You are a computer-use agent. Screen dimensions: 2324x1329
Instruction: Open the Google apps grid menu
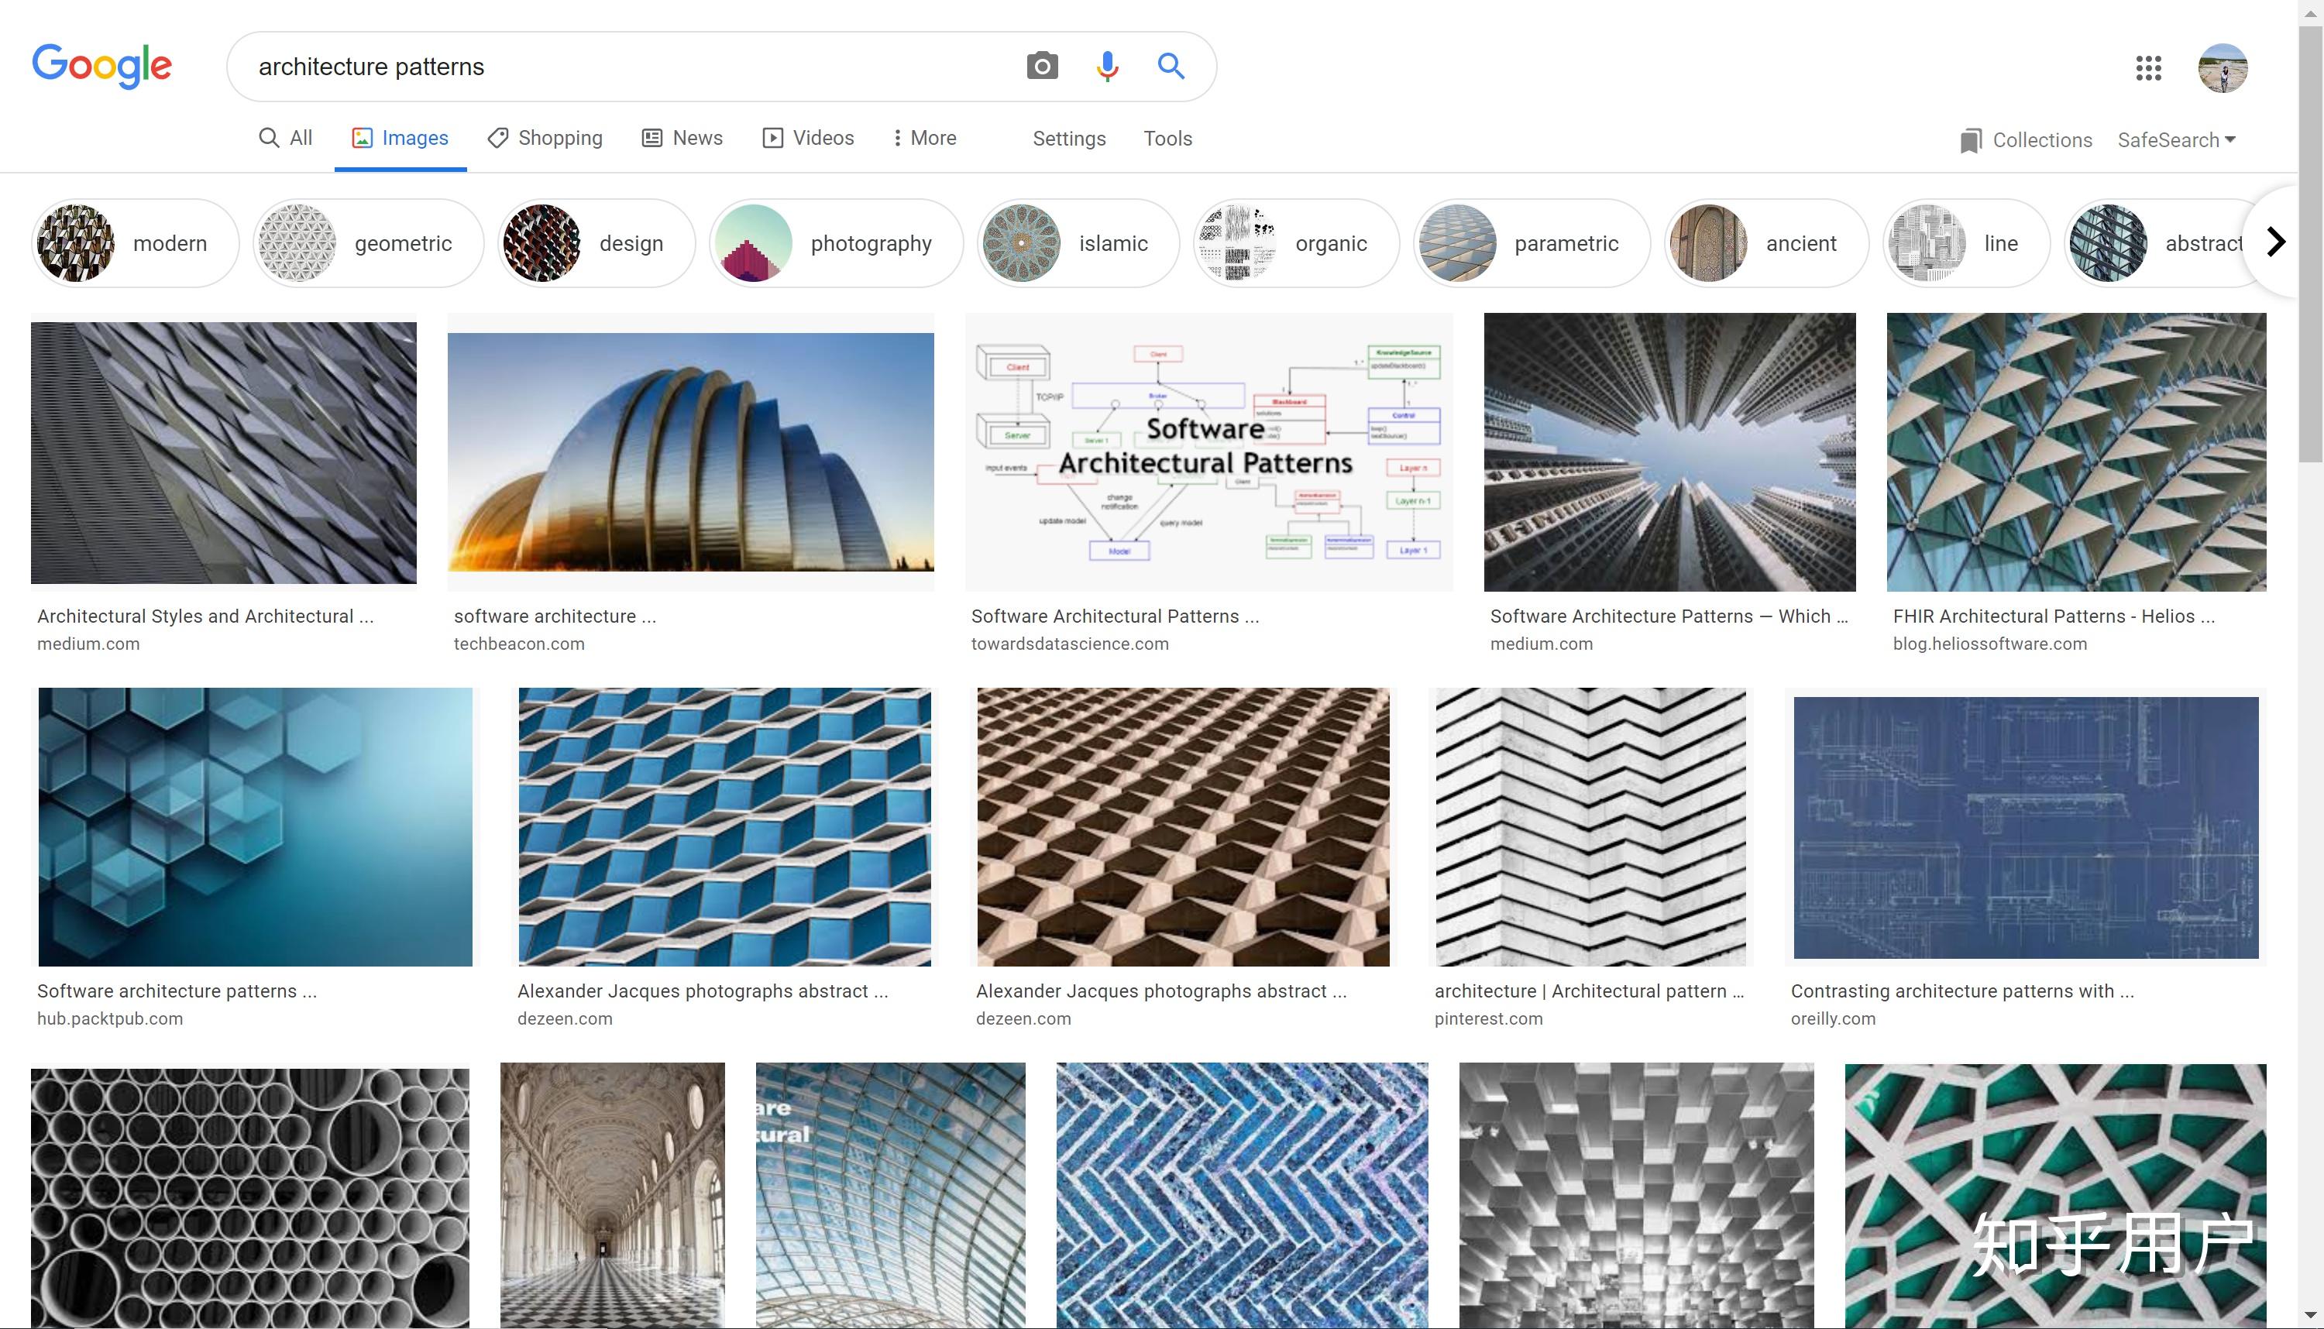(2150, 67)
